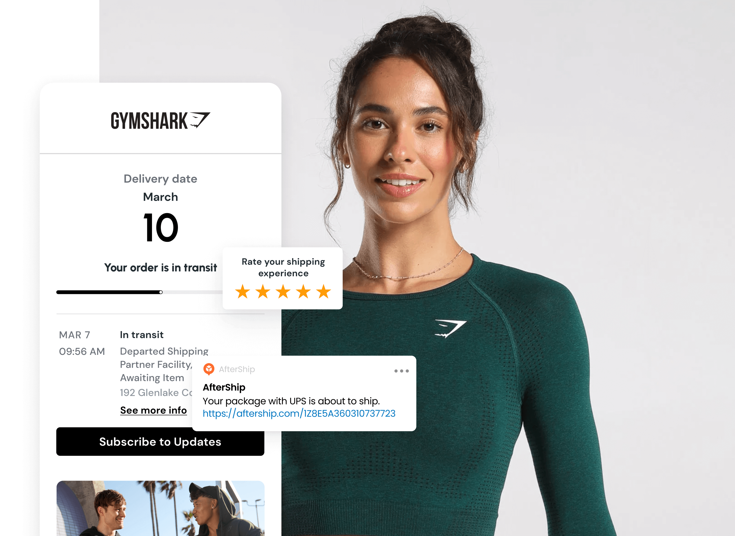Viewport: 735px width, 536px height.
Task: Expand the tracking history details
Action: point(153,411)
